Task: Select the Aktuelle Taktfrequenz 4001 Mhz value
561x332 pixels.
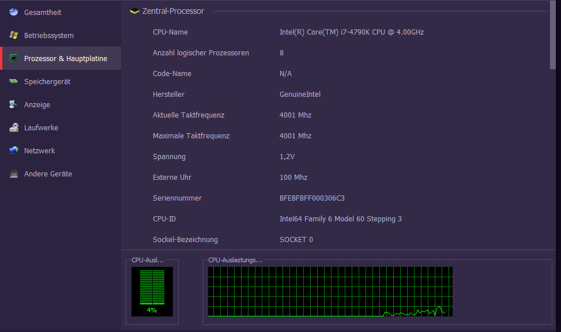Action: [296, 115]
